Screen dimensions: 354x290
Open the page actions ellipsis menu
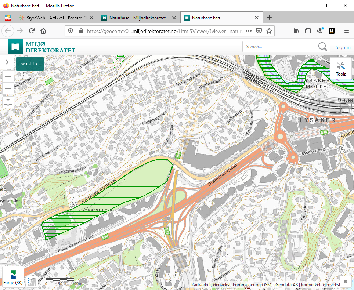click(x=248, y=31)
